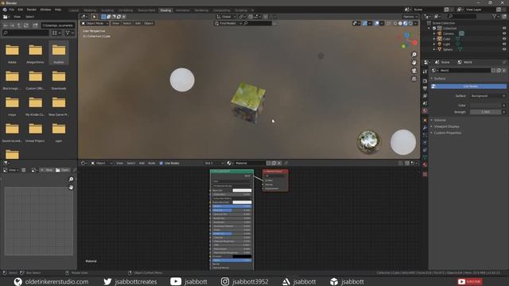Open the Help menu
Image resolution: width=509 pixels, height=286 pixels.
point(58,10)
